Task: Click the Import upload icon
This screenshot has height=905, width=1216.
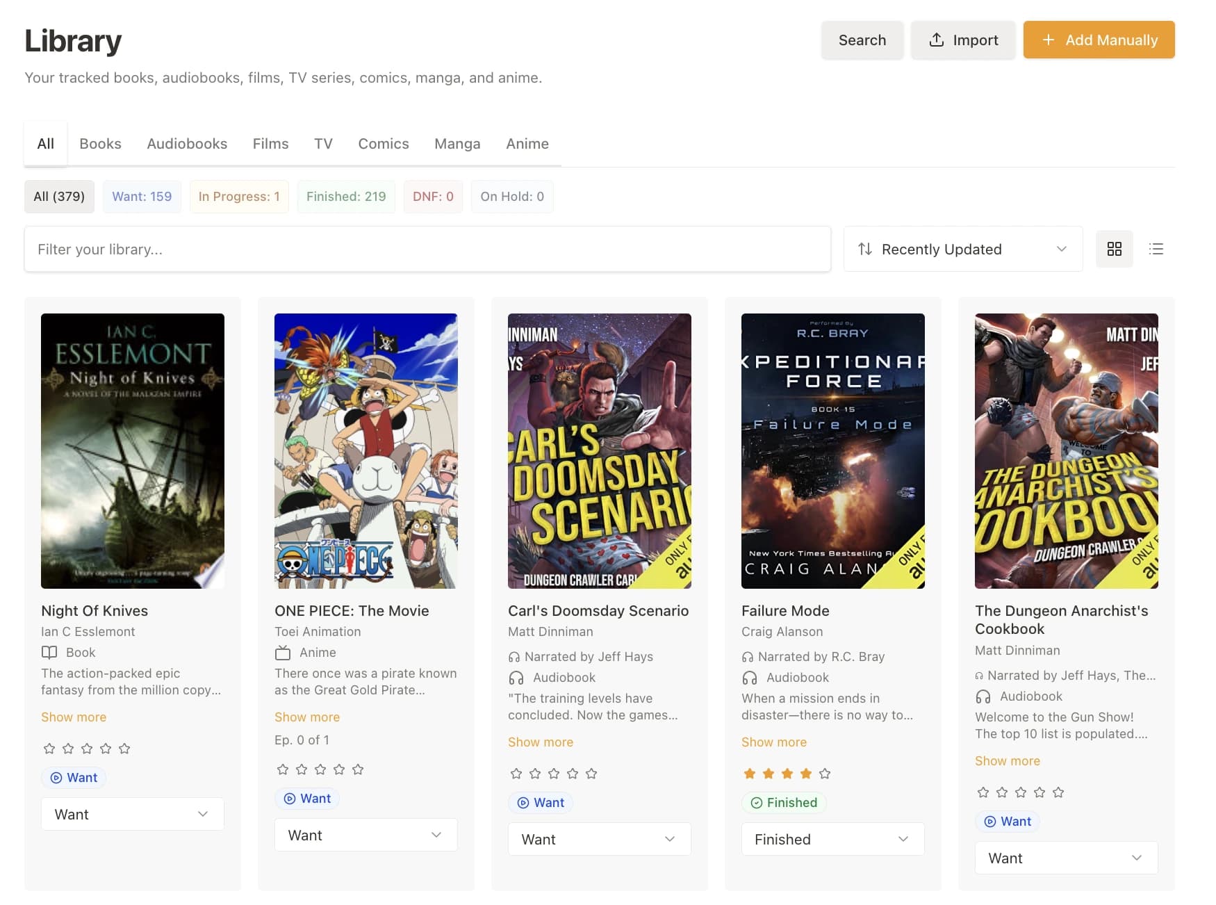Action: (937, 40)
